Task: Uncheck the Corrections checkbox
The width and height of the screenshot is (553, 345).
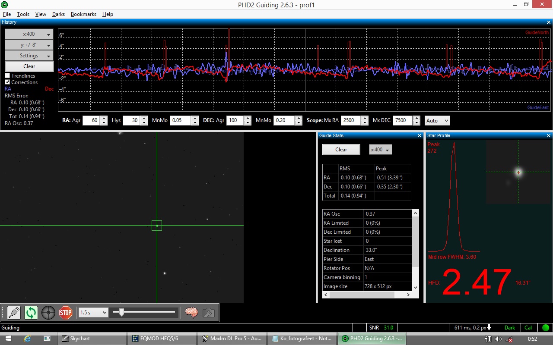Action: click(x=7, y=82)
